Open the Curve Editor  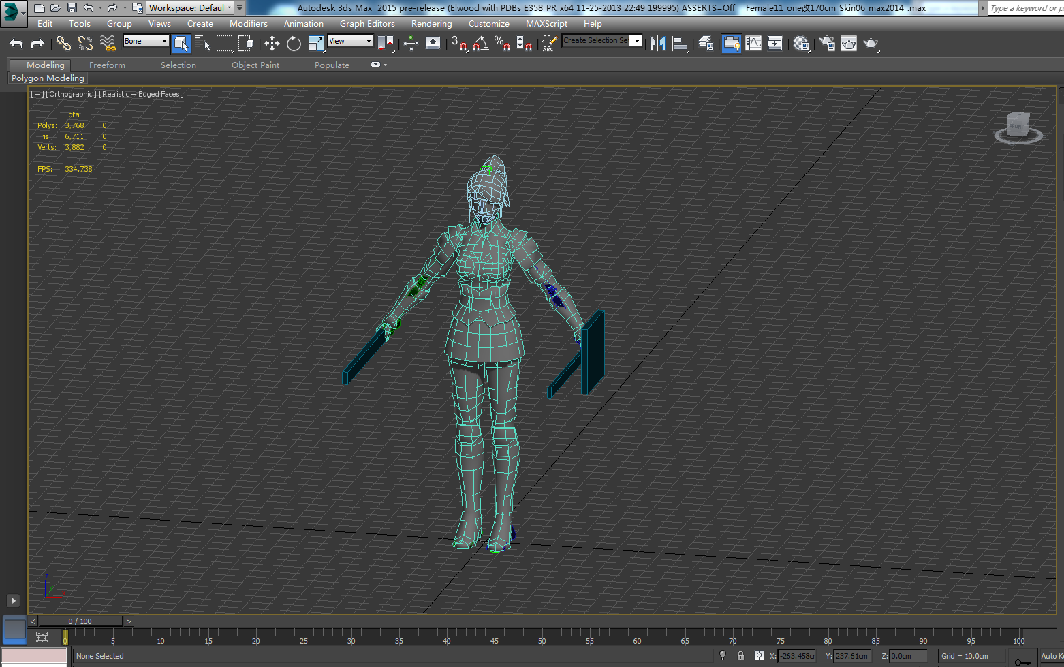click(753, 44)
